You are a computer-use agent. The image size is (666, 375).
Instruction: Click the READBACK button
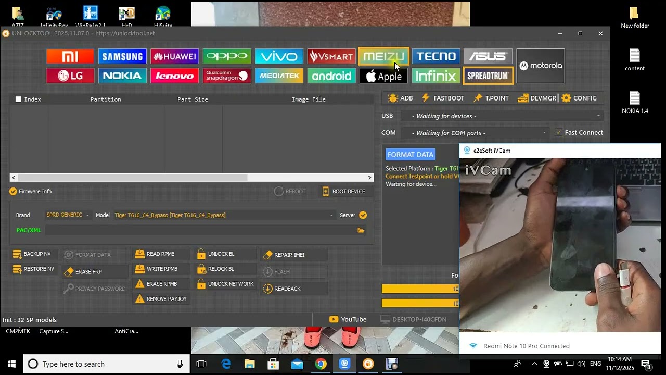tap(294, 289)
